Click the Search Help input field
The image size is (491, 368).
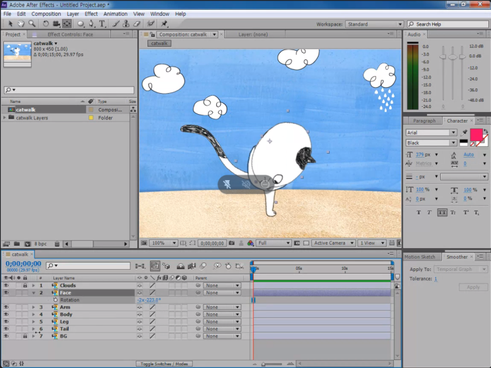(x=449, y=24)
